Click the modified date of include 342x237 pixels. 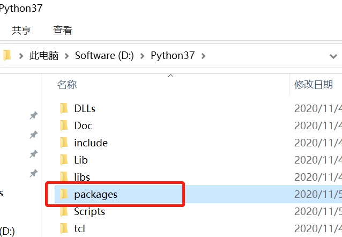(318, 143)
